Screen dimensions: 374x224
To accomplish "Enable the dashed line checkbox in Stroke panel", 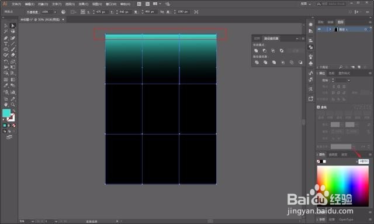I will point(318,107).
